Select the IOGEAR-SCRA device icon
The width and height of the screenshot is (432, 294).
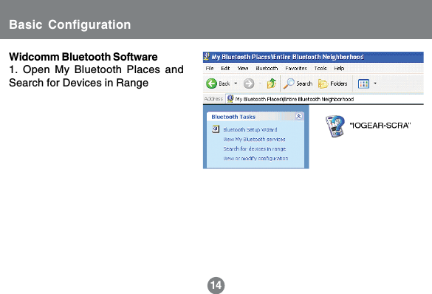(x=335, y=126)
